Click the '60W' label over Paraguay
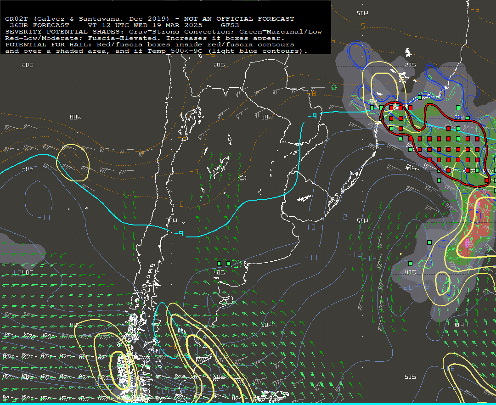Image resolution: width=496 pixels, height=405 pixels. (267, 117)
